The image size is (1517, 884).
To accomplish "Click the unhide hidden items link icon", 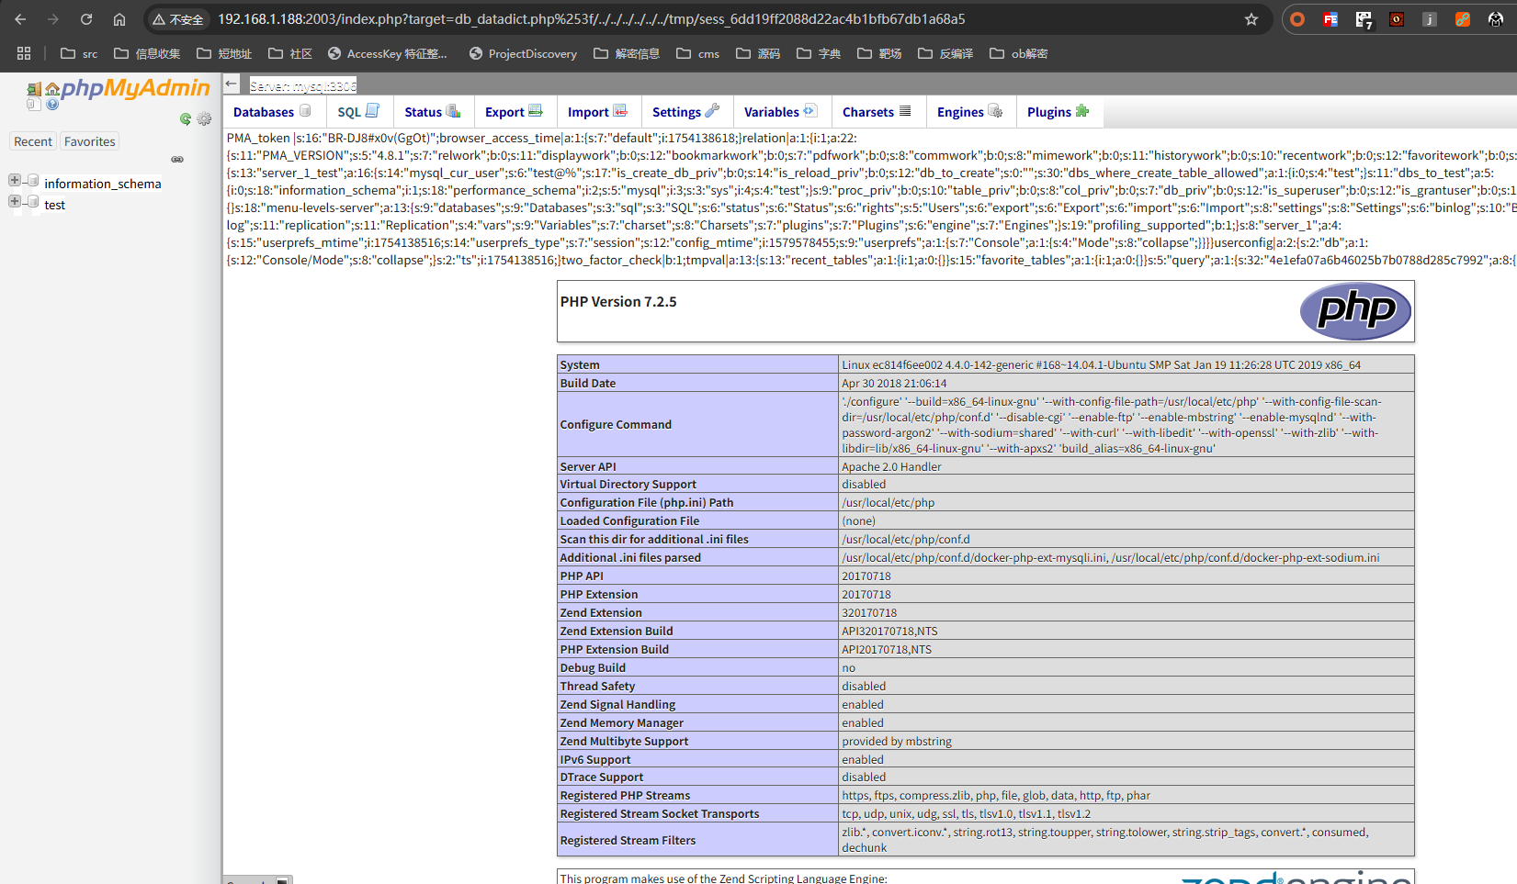I will (x=177, y=159).
